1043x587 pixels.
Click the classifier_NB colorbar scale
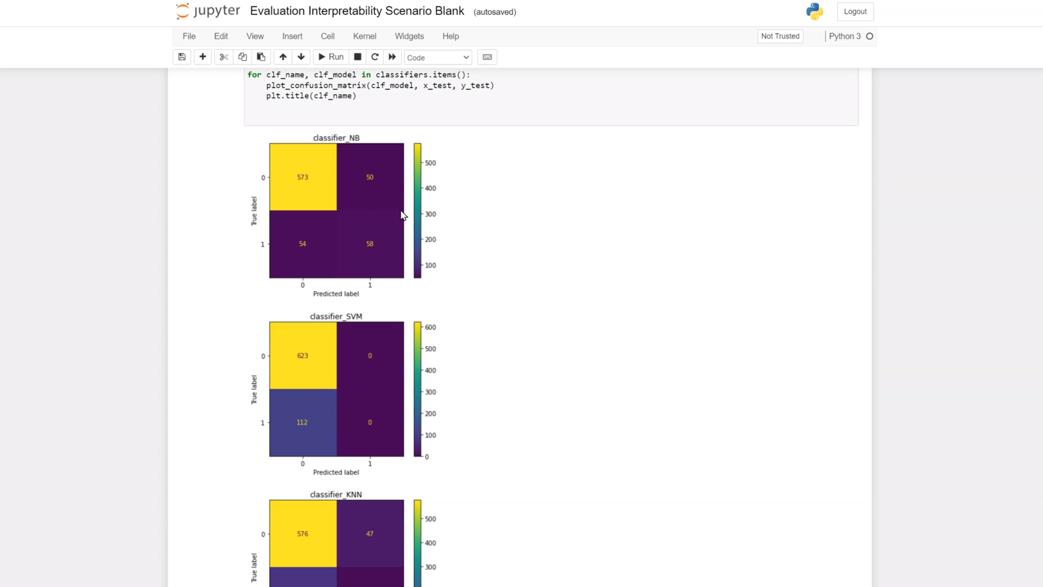pos(417,210)
